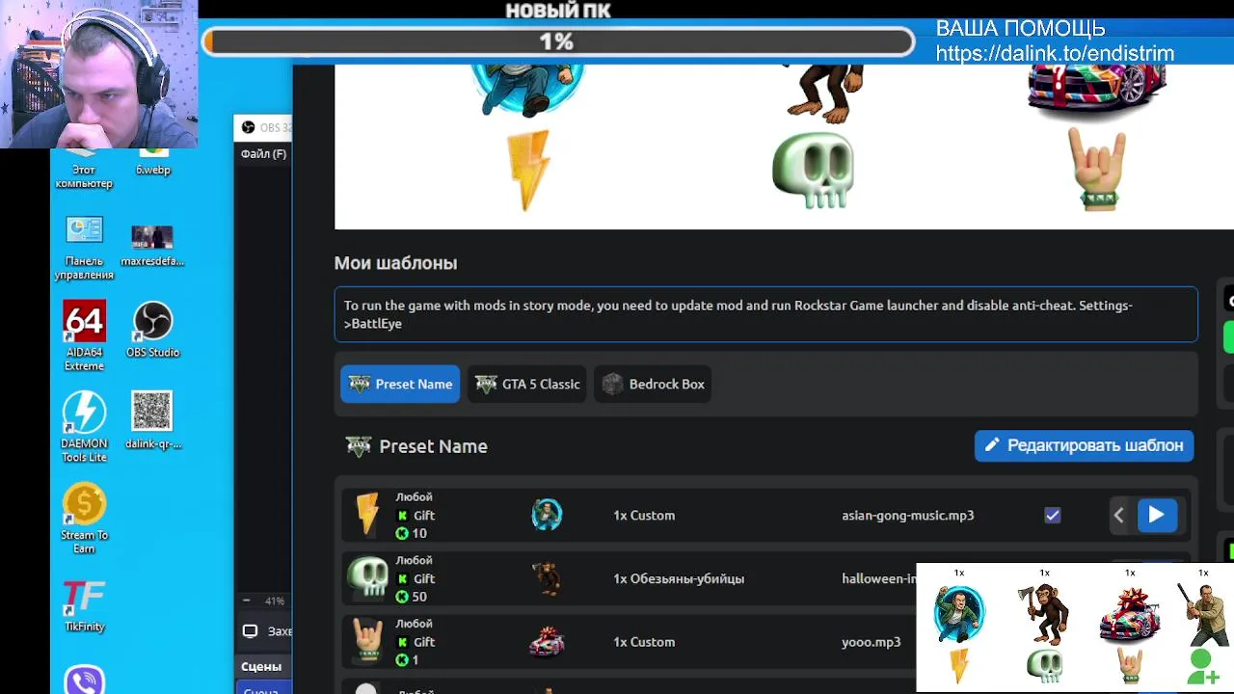
Task: Play the asian-gong-music.mp3 action row
Action: point(1156,516)
